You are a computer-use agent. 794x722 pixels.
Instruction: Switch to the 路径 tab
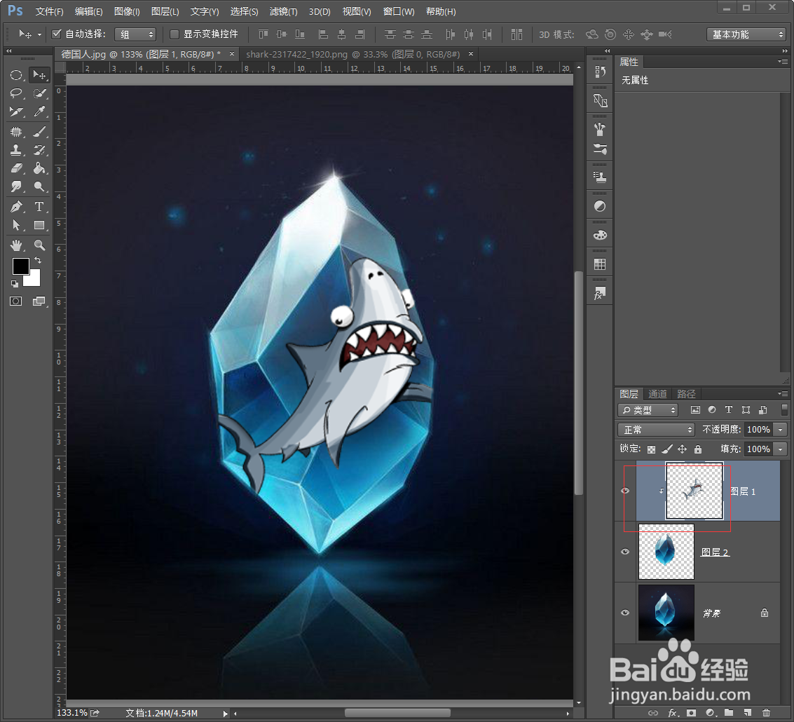686,394
